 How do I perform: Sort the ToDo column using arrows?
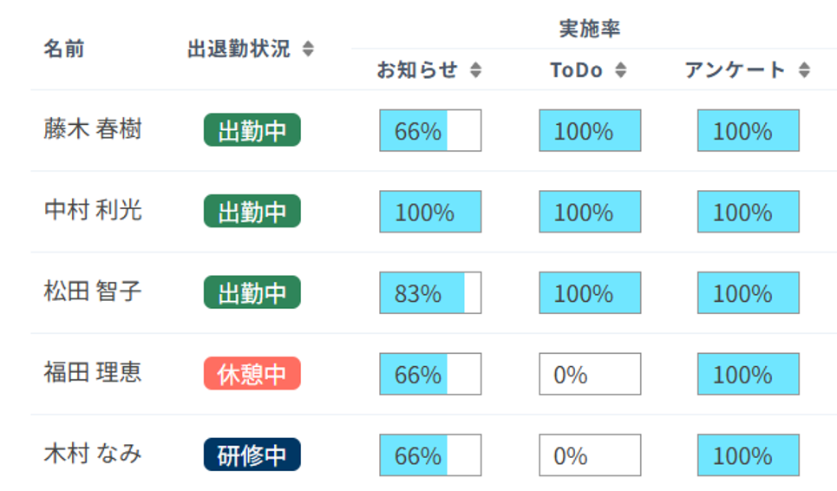pyautogui.click(x=620, y=71)
